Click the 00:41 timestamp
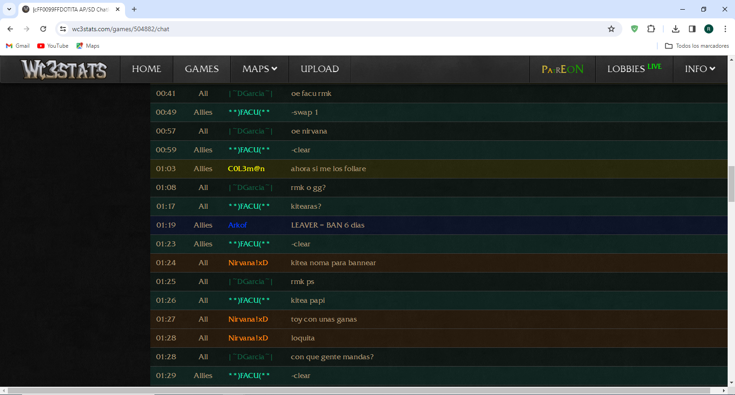The image size is (735, 395). pos(166,94)
